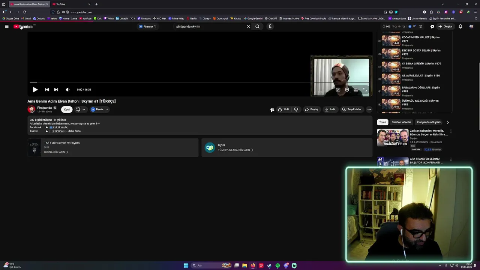Expand subscription notification bell dropdown
480x270 pixels.
pos(81,109)
